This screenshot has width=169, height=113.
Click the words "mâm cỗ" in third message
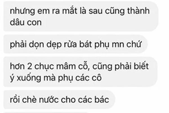coord(72,66)
